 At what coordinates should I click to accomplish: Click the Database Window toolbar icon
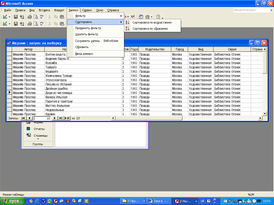pos(141,17)
